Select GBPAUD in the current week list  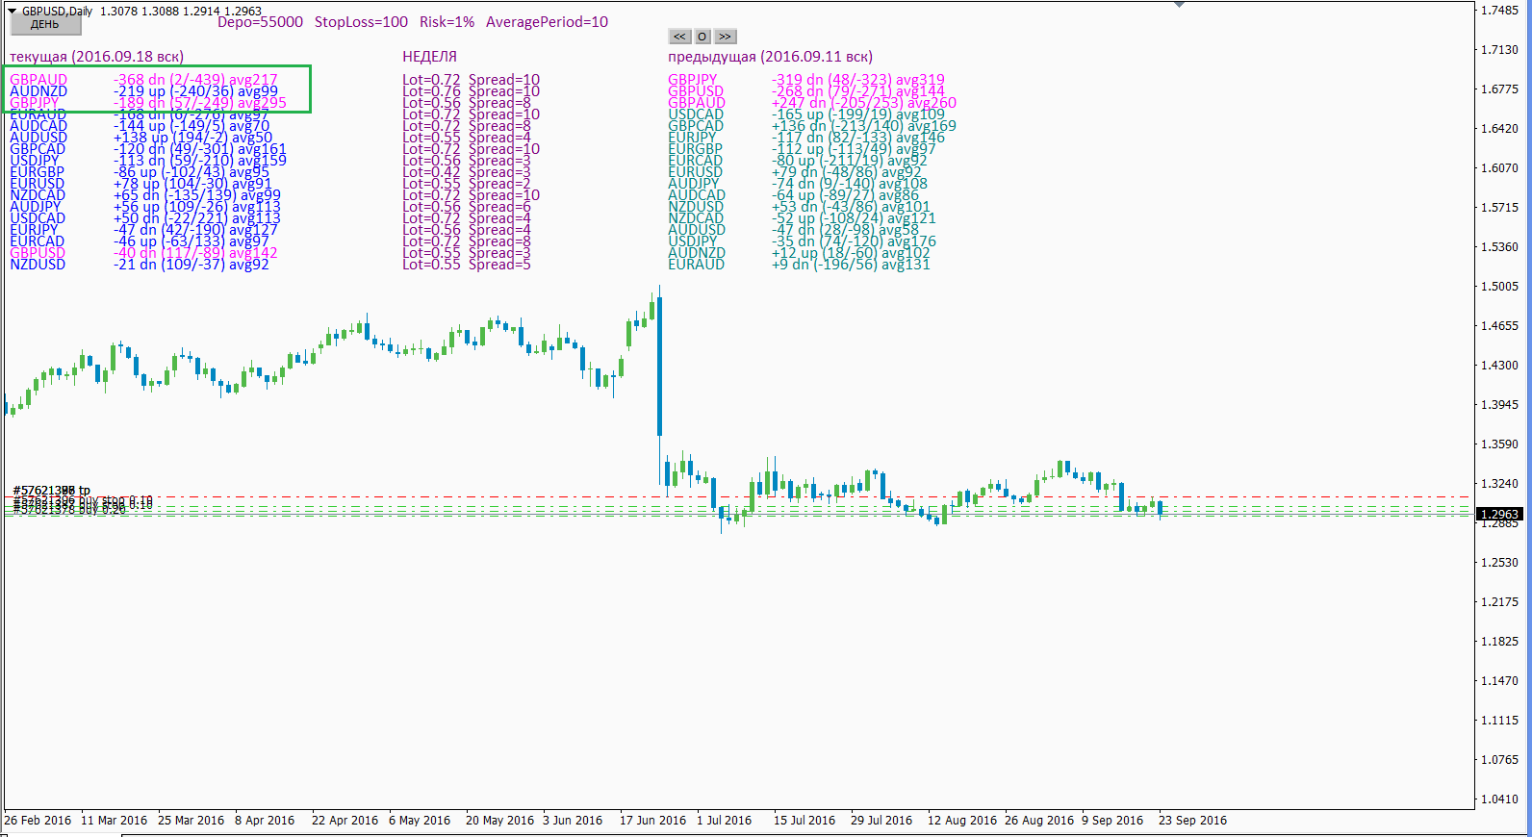pyautogui.click(x=38, y=80)
